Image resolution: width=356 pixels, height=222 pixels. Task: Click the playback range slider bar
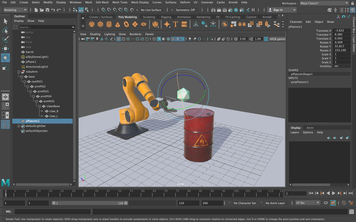click(90, 203)
